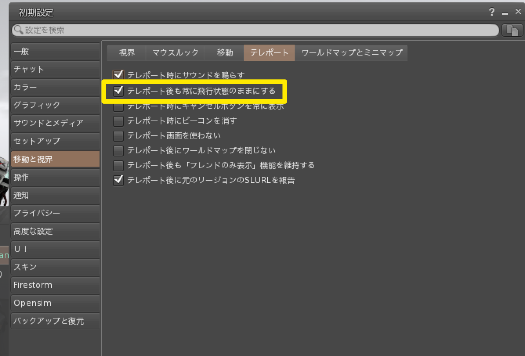This screenshot has height=356, width=525.
Task: Enable テレポート時にビーコンを消す
Action: [118, 120]
